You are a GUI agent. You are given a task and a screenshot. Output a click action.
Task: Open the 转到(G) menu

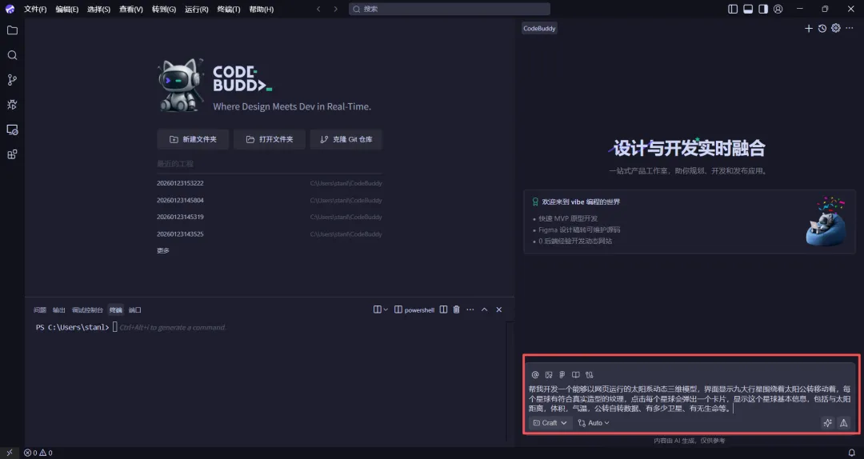(164, 9)
